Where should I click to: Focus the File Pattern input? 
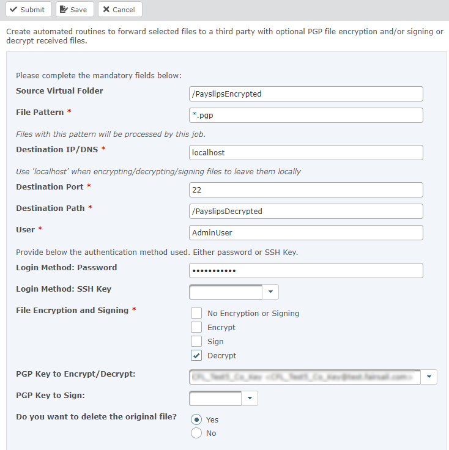point(306,115)
